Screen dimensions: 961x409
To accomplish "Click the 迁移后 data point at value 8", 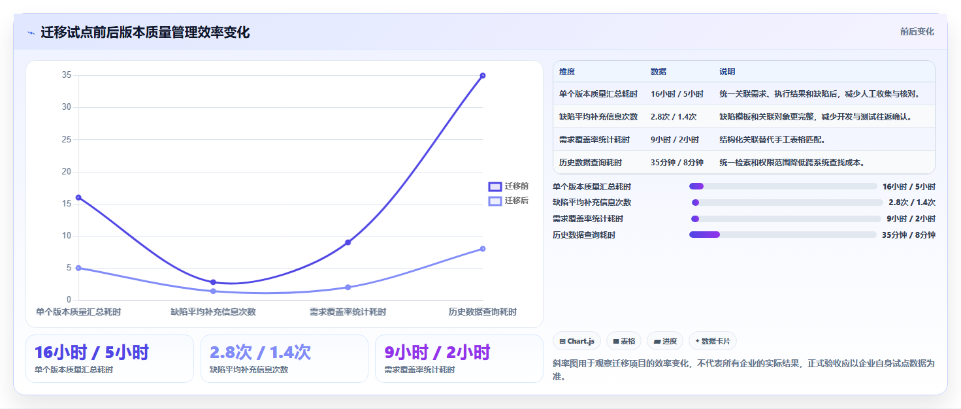I will (x=483, y=248).
